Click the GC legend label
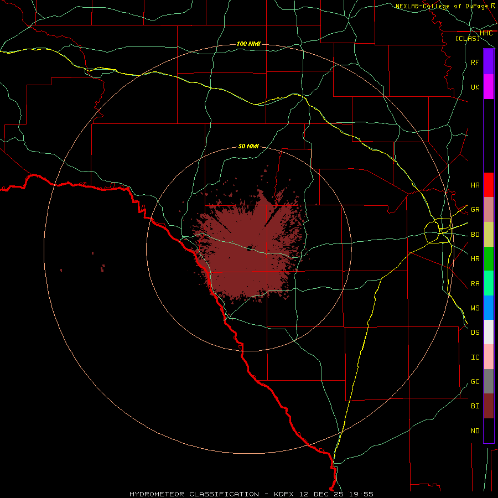This screenshot has height=498, width=498. click(x=475, y=381)
